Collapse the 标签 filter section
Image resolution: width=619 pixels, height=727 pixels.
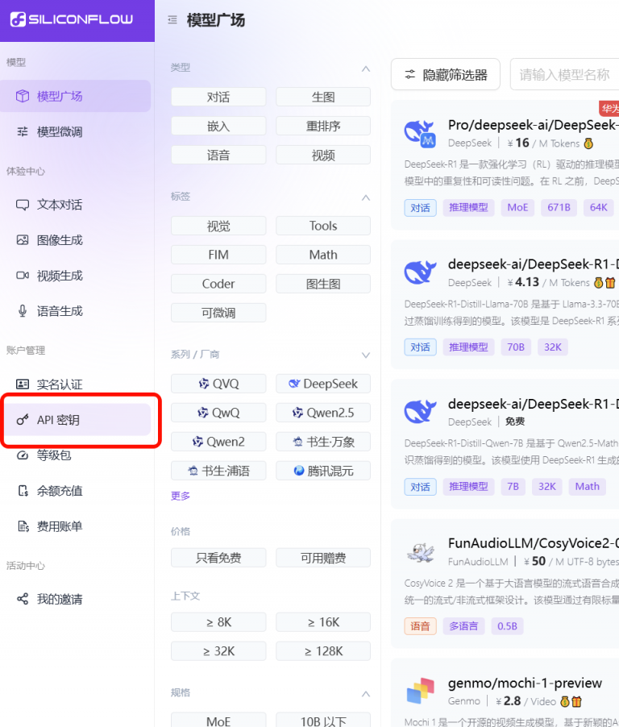[365, 197]
